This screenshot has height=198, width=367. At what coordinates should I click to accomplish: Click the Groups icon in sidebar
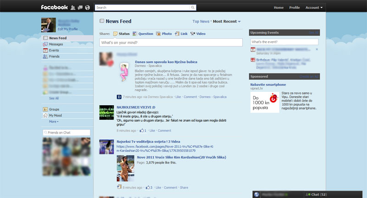(45, 109)
